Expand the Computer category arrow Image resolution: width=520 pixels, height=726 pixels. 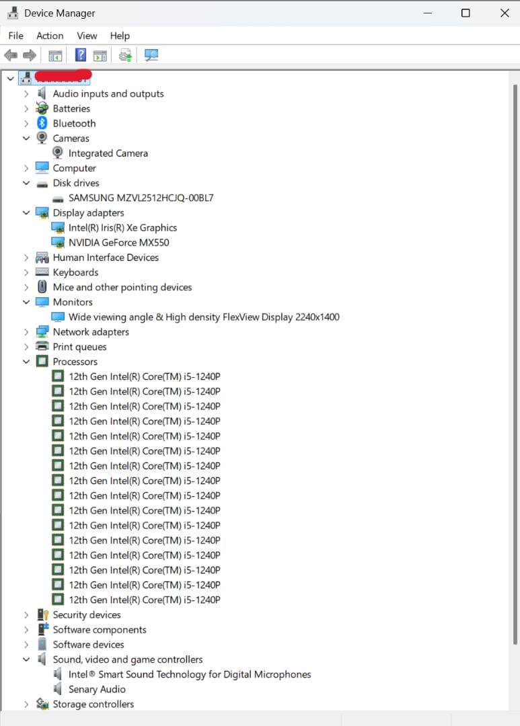coord(26,168)
